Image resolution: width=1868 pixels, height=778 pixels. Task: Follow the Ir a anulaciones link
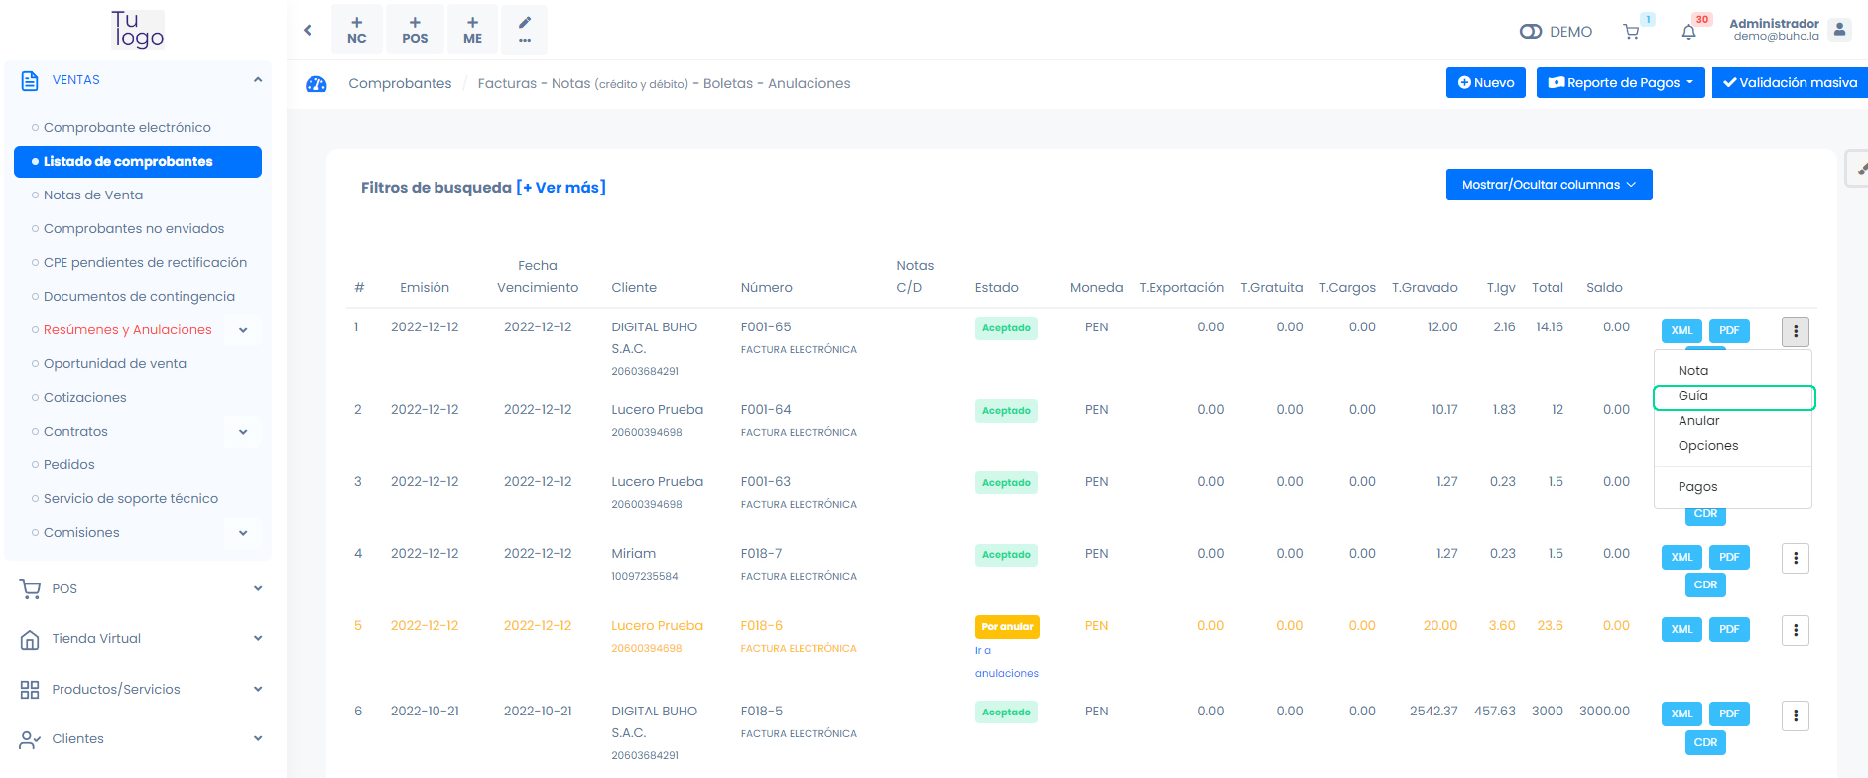pyautogui.click(x=1006, y=662)
